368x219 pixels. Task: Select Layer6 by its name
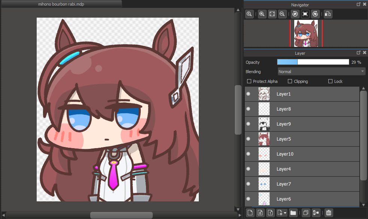283,199
